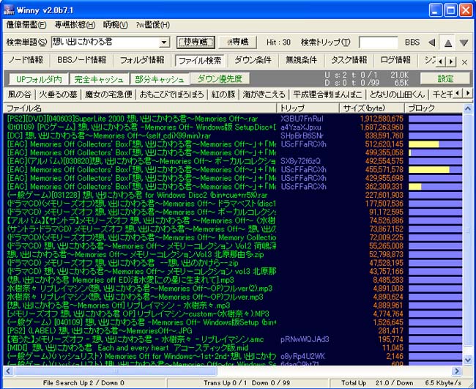Select the 火垂るの墓 keyword tab
This screenshot has width=476, height=389.
point(59,95)
